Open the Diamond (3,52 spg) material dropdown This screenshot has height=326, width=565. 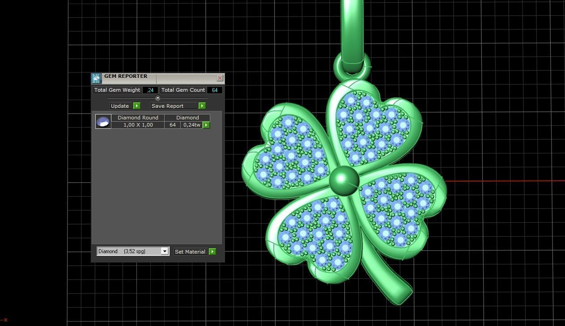point(133,251)
